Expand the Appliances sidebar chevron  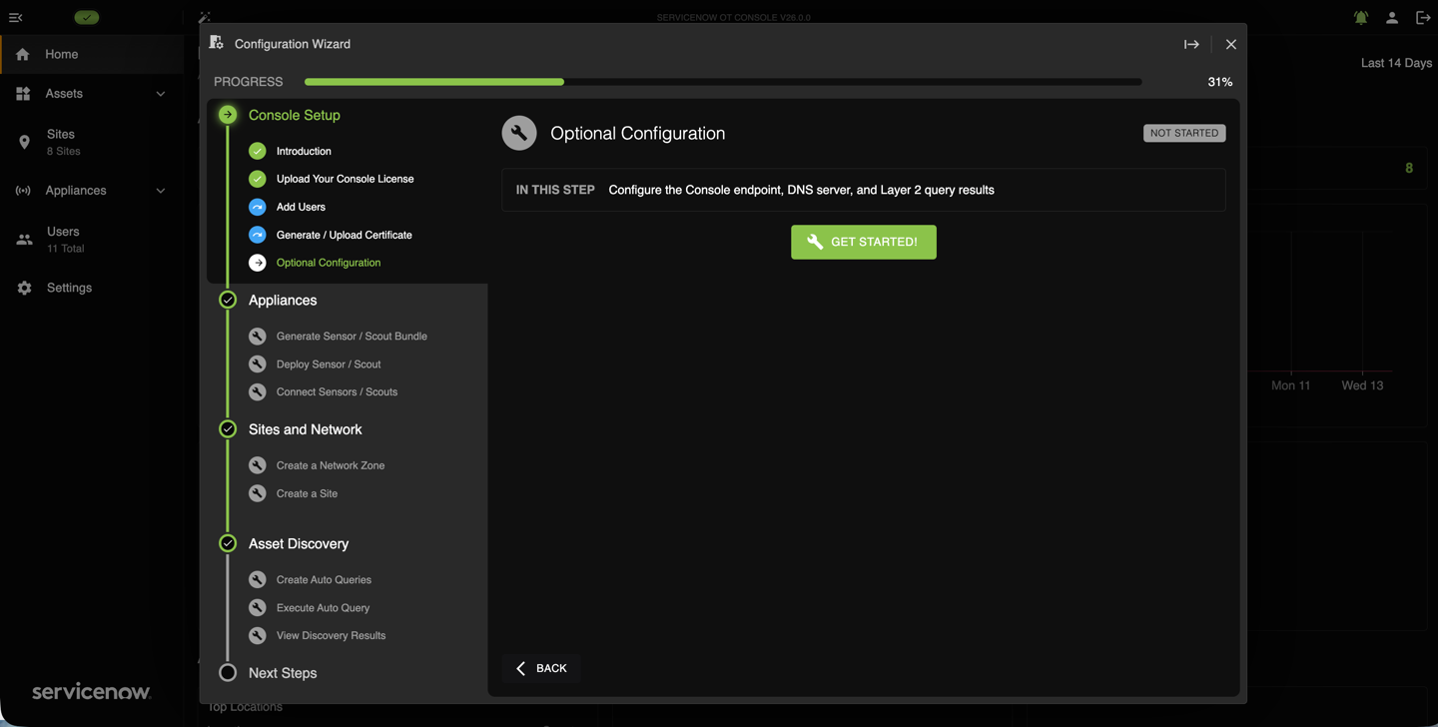pos(161,191)
